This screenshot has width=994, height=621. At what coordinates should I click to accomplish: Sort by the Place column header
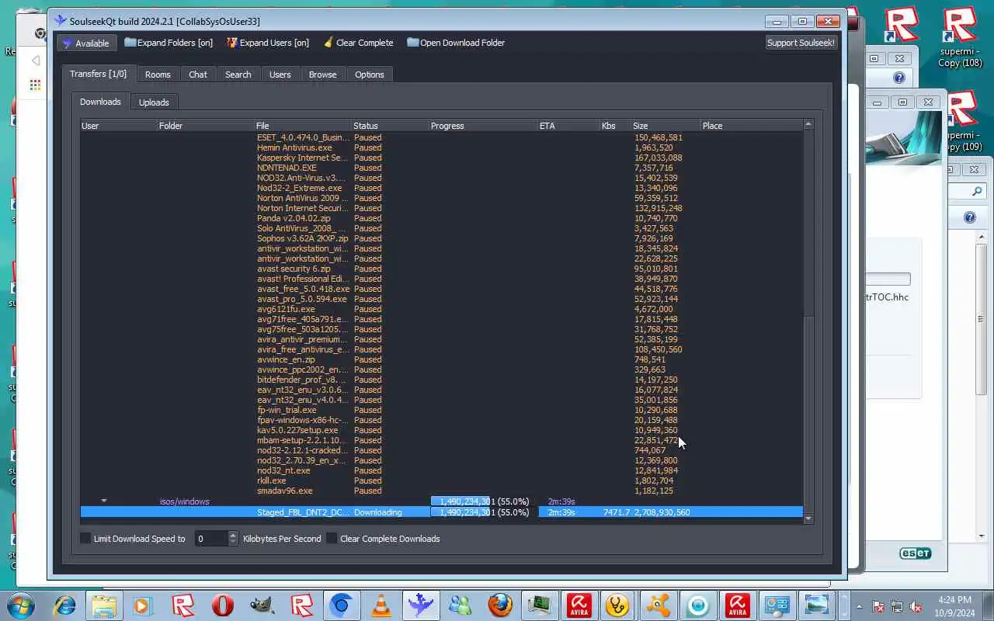click(x=751, y=126)
